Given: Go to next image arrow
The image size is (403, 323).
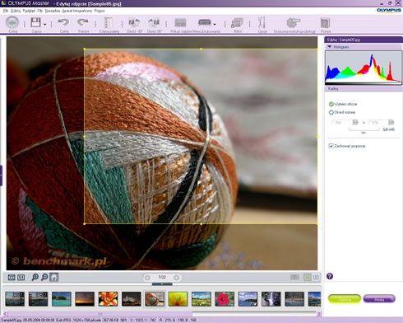Looking at the screenshot, I should (x=177, y=278).
